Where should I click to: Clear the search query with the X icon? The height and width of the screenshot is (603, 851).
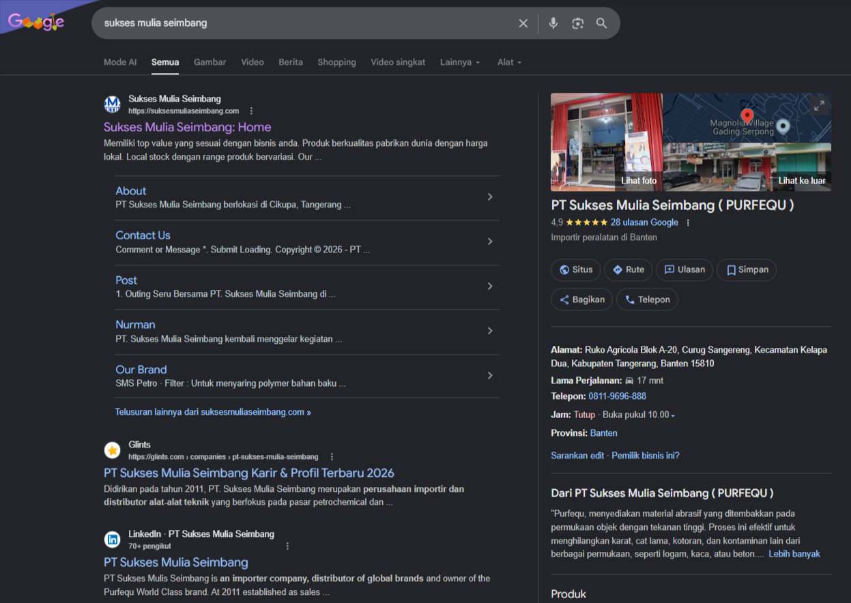(523, 23)
